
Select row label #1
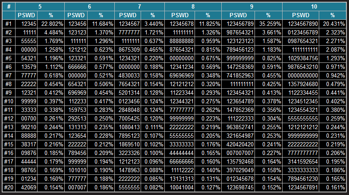8,24
